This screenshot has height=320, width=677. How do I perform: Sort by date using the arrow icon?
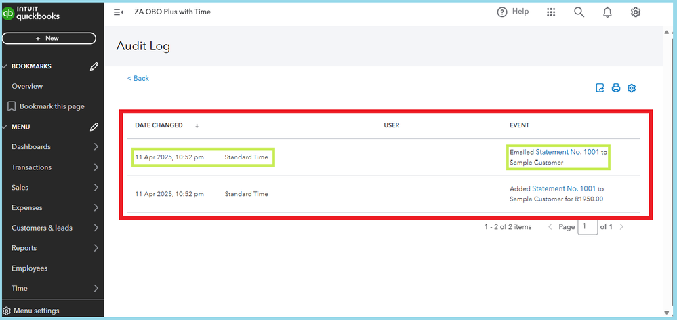click(x=197, y=125)
